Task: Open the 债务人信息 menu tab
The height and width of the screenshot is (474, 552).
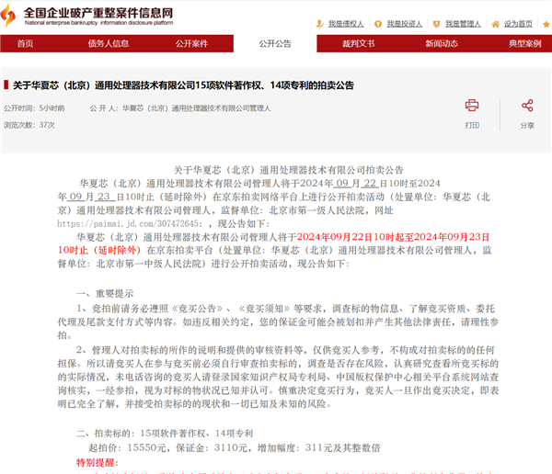Action: coord(109,43)
